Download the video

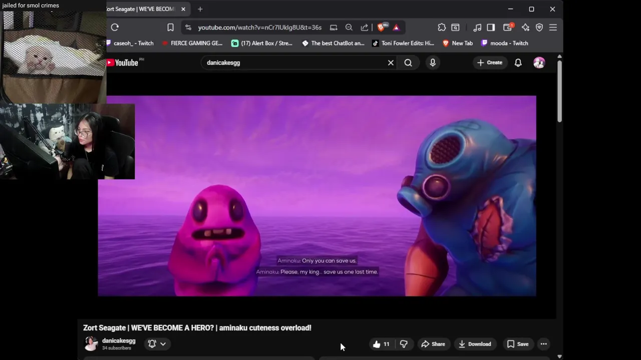475,344
